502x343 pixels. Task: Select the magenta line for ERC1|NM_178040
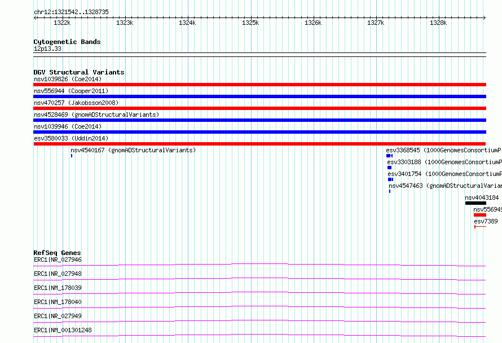point(259,307)
